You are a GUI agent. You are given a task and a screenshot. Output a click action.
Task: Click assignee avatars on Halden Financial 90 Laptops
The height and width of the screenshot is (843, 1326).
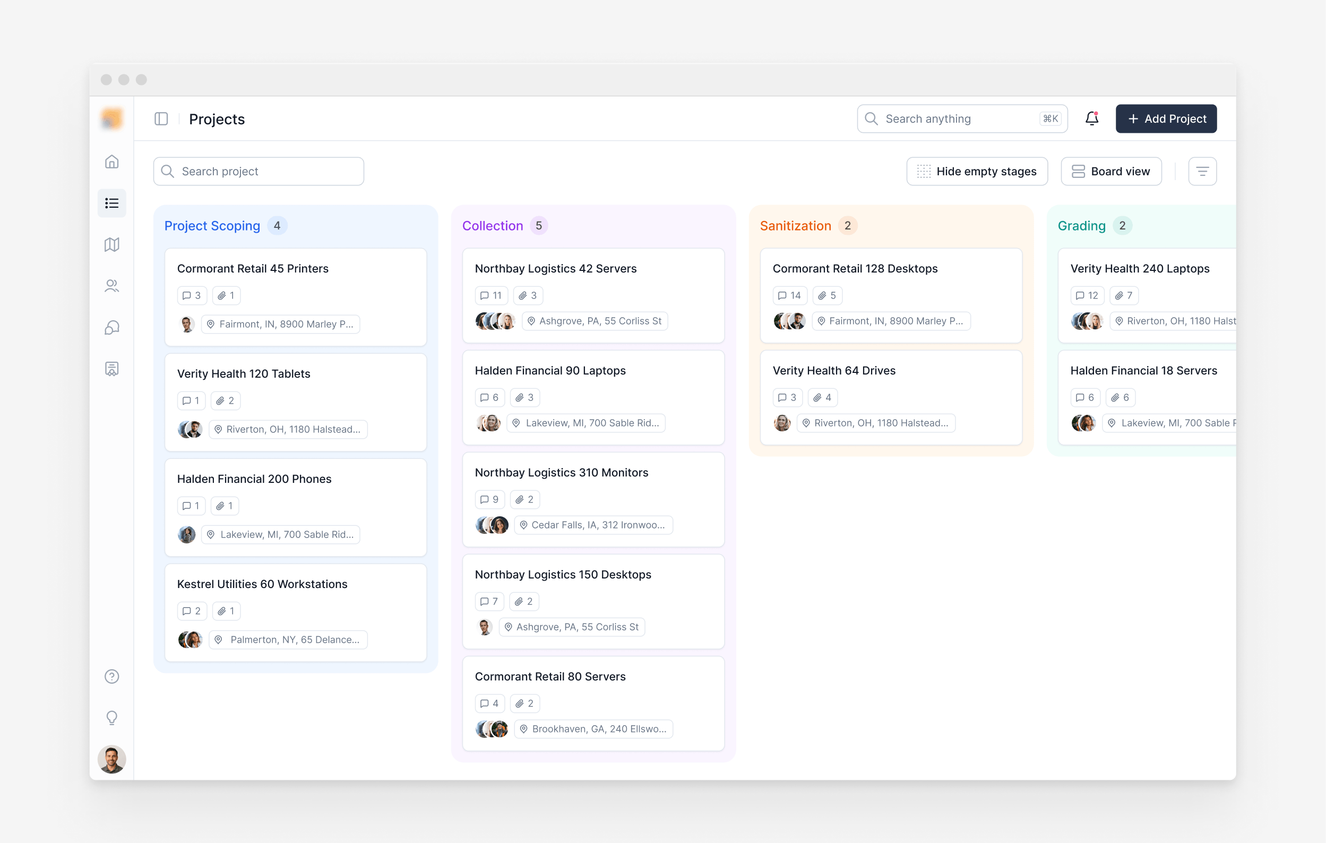(x=488, y=423)
